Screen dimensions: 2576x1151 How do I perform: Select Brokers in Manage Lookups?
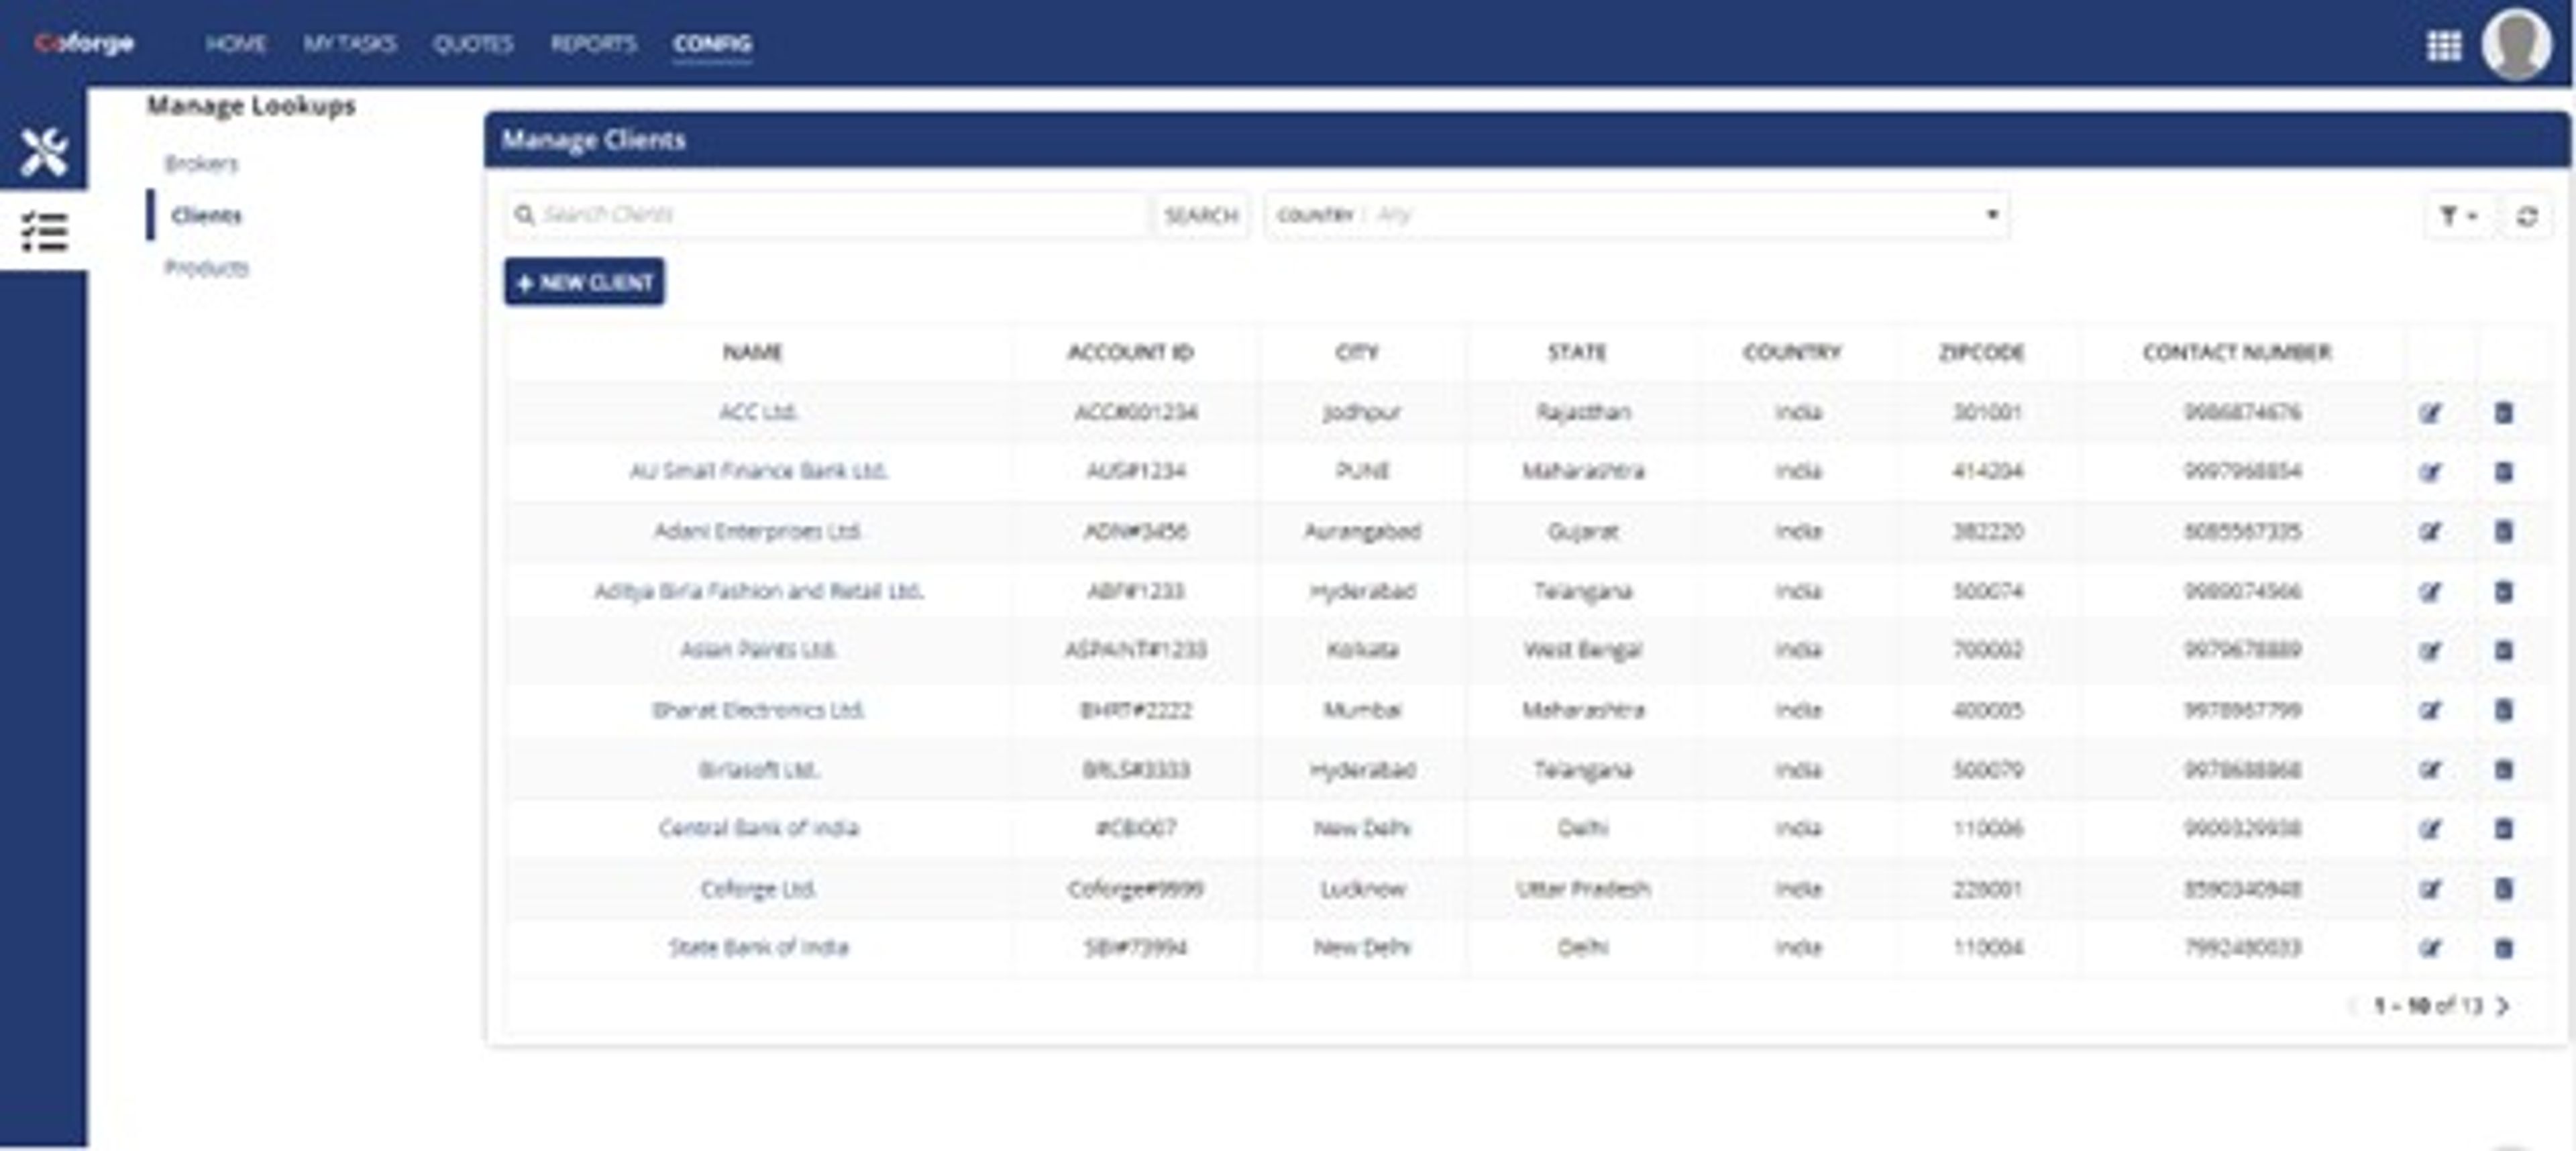click(202, 164)
